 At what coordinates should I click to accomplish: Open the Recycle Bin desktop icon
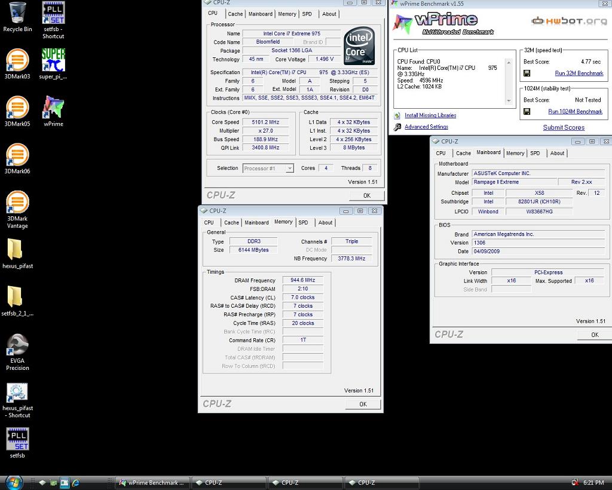[x=17, y=17]
